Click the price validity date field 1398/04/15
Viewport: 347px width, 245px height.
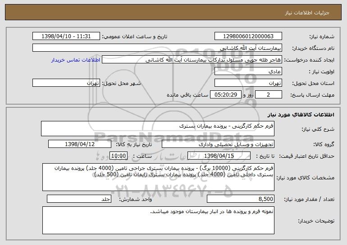pos(219,156)
